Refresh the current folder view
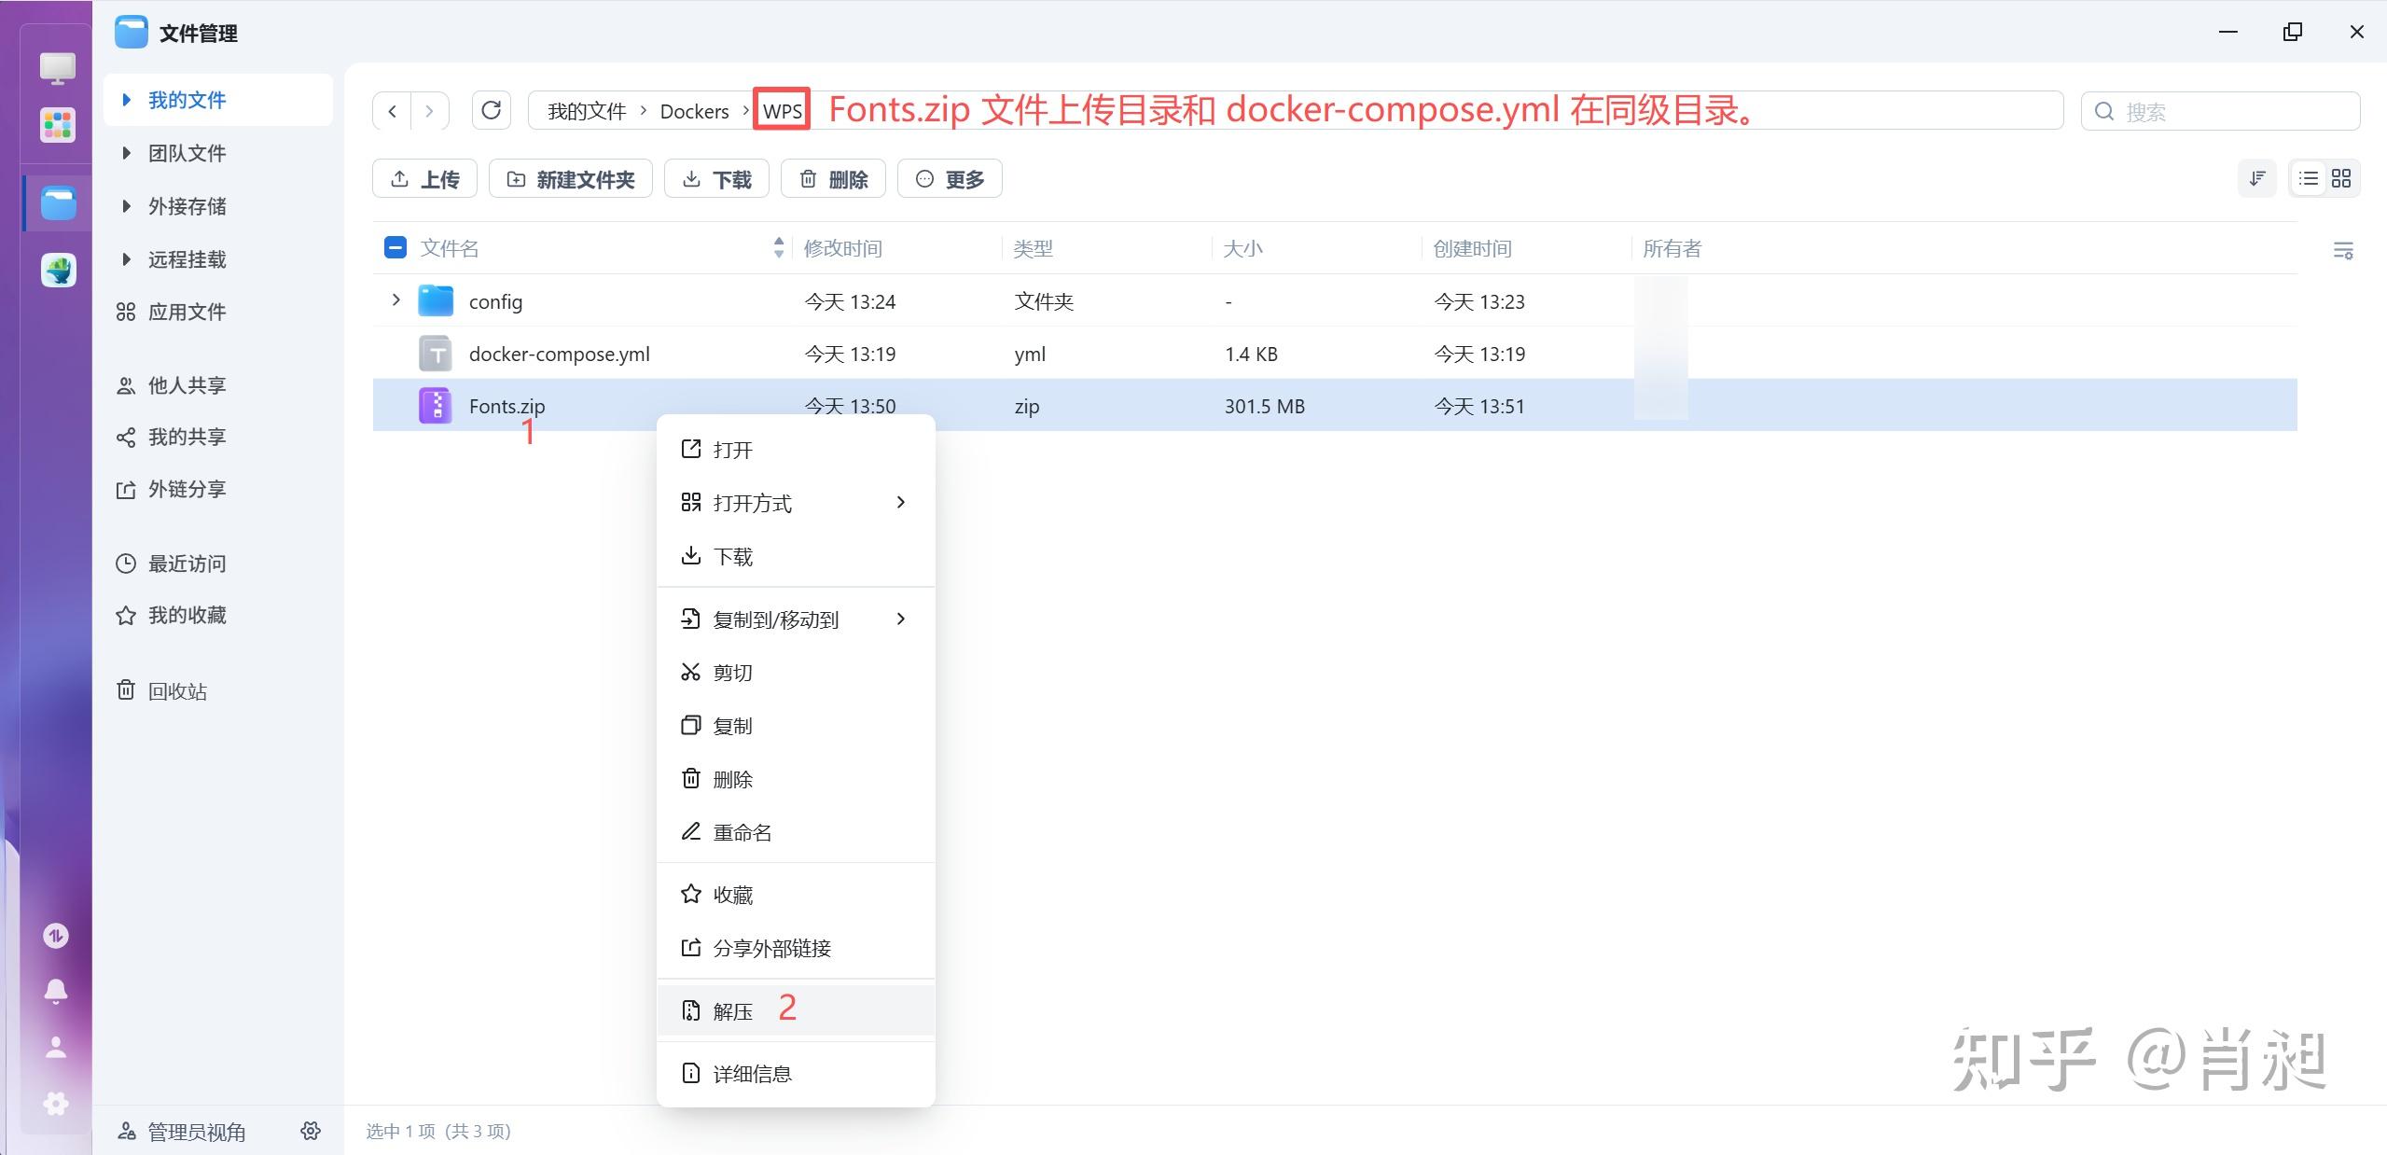The width and height of the screenshot is (2387, 1155). point(492,110)
